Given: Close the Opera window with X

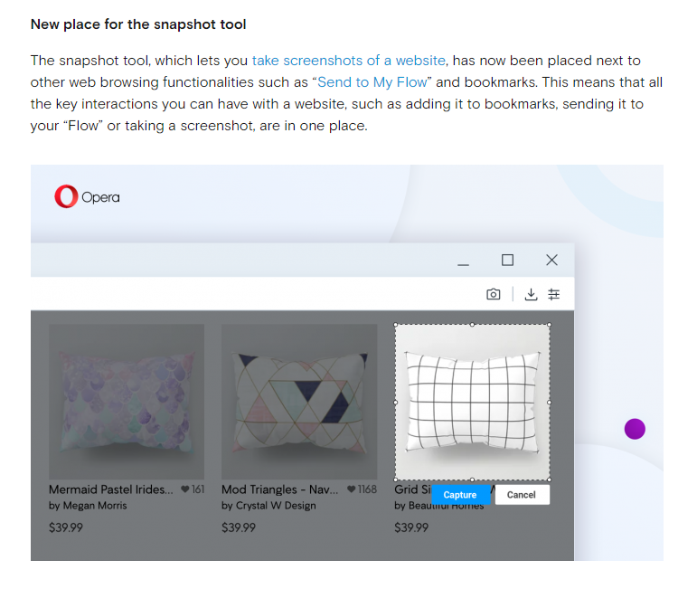Looking at the screenshot, I should (551, 261).
